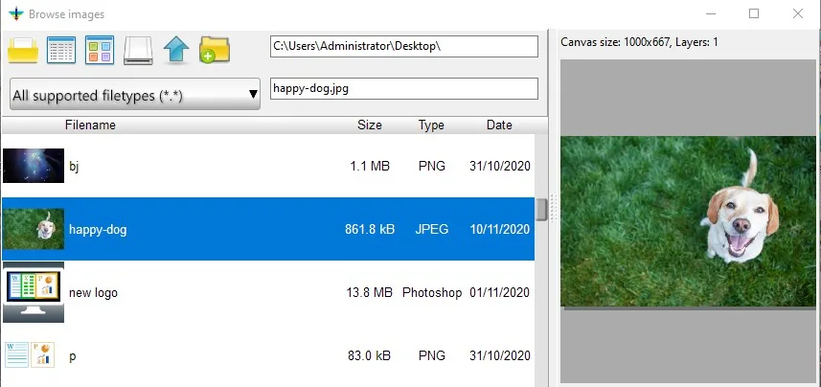
Task: Click the 861.8 kB size value
Action: pos(370,229)
